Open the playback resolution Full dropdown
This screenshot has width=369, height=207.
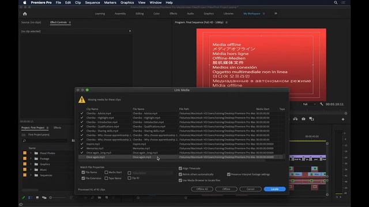pos(309,104)
